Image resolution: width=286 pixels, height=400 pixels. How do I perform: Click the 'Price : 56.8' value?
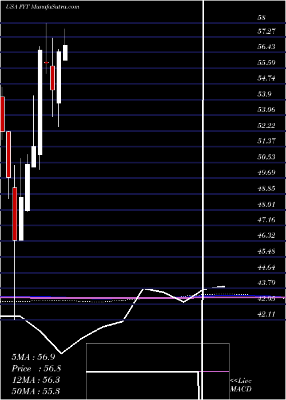click(36, 369)
